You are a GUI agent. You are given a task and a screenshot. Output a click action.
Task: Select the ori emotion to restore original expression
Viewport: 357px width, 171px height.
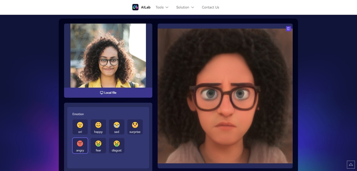click(x=80, y=127)
